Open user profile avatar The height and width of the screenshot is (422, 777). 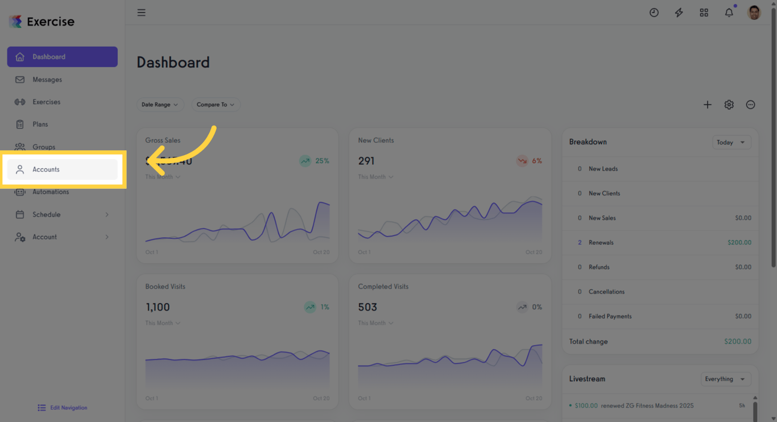pos(754,13)
